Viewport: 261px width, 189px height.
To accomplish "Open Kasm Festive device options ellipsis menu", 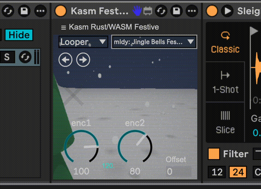I will (x=192, y=11).
